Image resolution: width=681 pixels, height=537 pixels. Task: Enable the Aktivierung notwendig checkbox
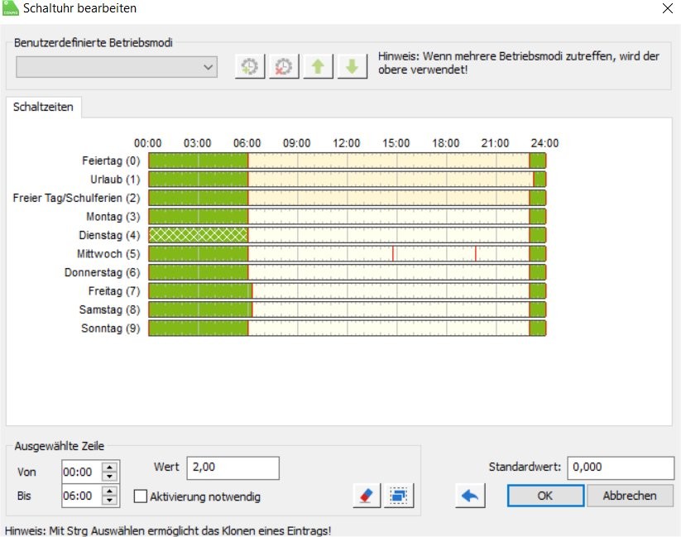click(x=141, y=496)
